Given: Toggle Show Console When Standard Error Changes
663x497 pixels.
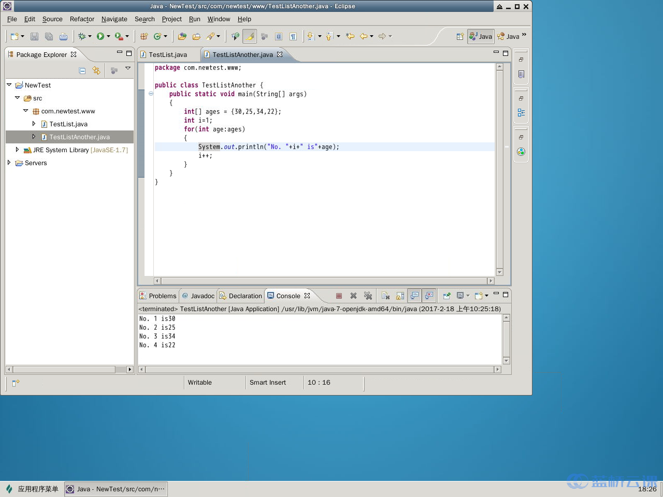Looking at the screenshot, I should tap(429, 296).
